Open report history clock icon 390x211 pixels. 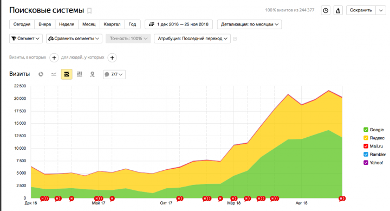326,10
